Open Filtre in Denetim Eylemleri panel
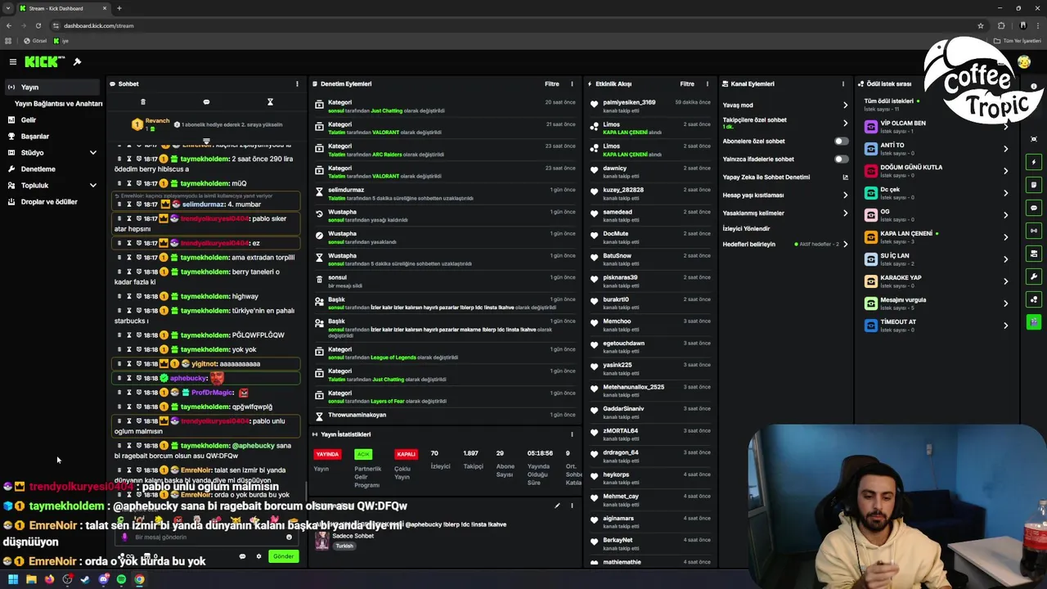Screen dimensions: 1047x589 552,83
